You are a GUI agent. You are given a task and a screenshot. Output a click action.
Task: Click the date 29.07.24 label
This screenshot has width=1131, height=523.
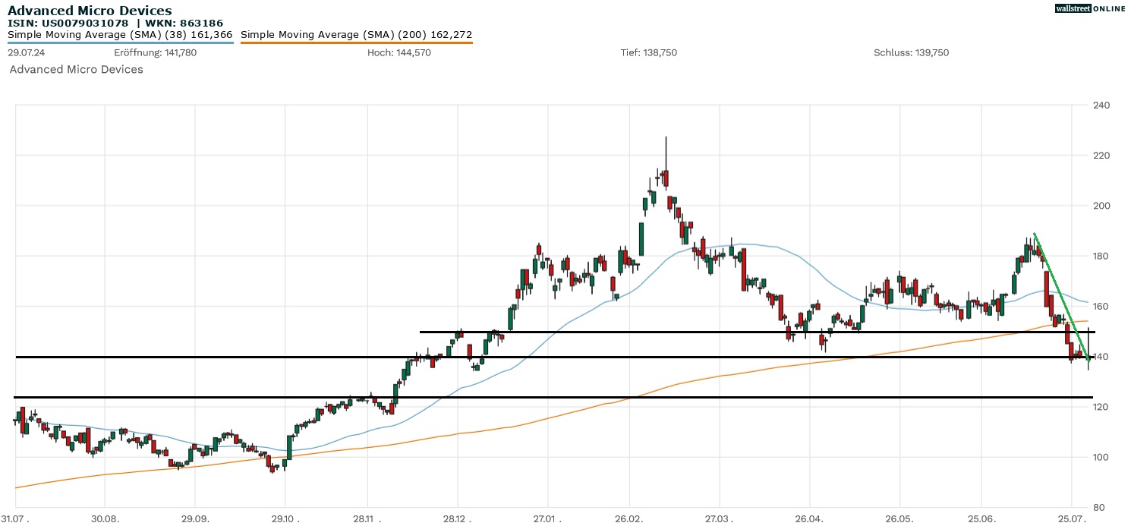click(x=25, y=53)
